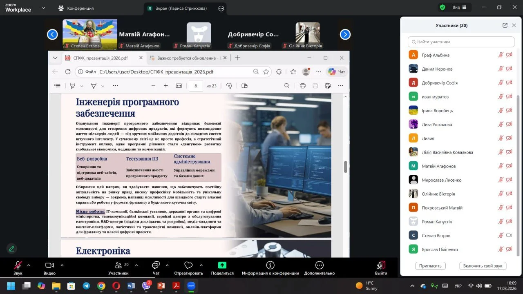Refresh the Edge browser page
This screenshot has height=294, width=523.
pos(68,72)
